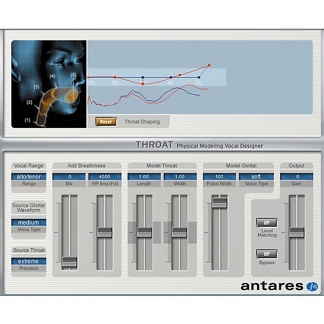Toggle the Level Matching Off button
The height and width of the screenshot is (324, 324).
(x=267, y=222)
